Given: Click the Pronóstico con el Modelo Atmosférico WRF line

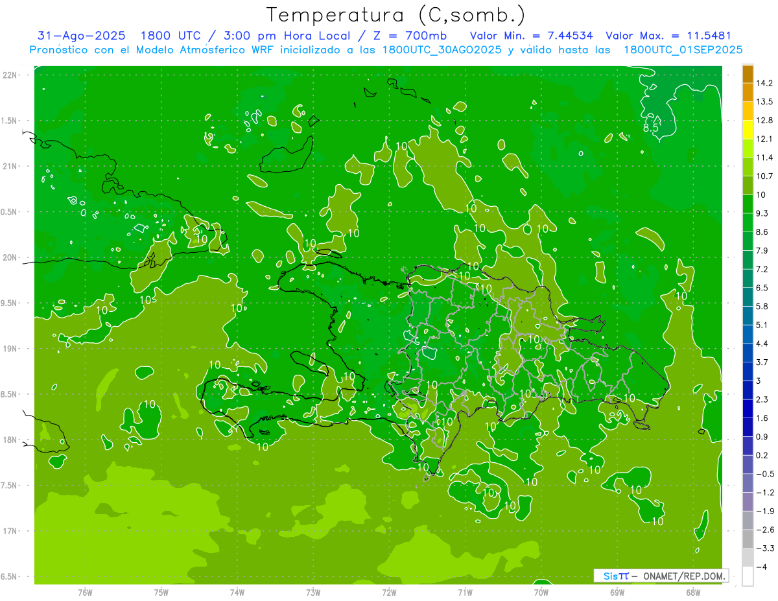Looking at the screenshot, I should pos(386,49).
